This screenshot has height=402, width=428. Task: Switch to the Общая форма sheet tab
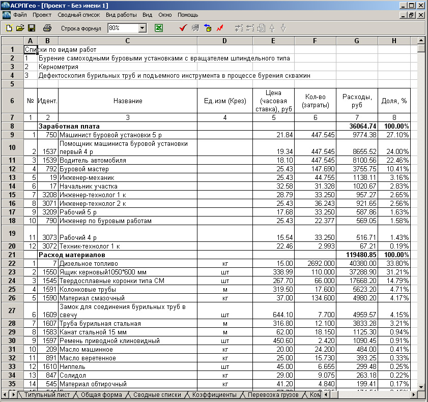pos(101,395)
